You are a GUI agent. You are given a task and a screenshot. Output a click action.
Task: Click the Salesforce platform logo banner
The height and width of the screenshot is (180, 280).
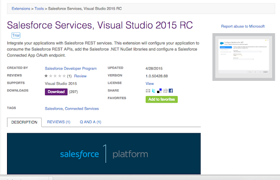104,154
